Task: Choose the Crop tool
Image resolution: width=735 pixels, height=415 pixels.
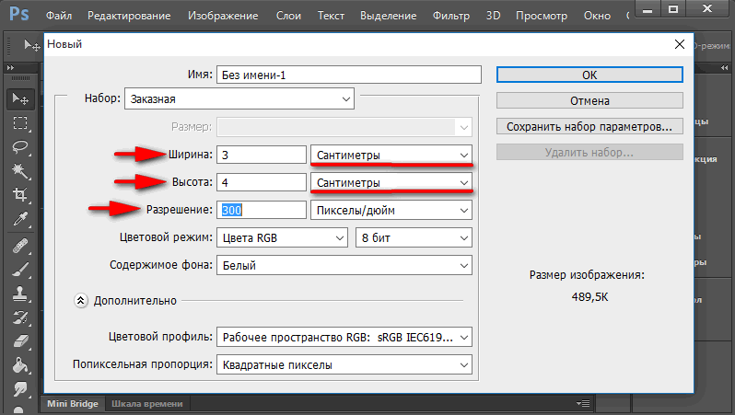Action: click(19, 195)
